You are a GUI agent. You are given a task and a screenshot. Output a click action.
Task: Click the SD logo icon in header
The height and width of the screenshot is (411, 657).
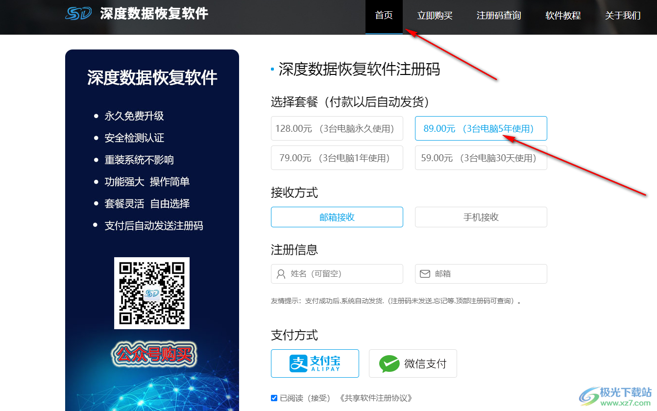(x=78, y=13)
